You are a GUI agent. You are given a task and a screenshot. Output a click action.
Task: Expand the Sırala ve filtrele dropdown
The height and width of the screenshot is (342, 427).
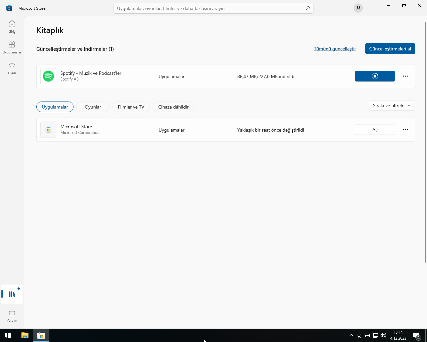[x=392, y=106]
